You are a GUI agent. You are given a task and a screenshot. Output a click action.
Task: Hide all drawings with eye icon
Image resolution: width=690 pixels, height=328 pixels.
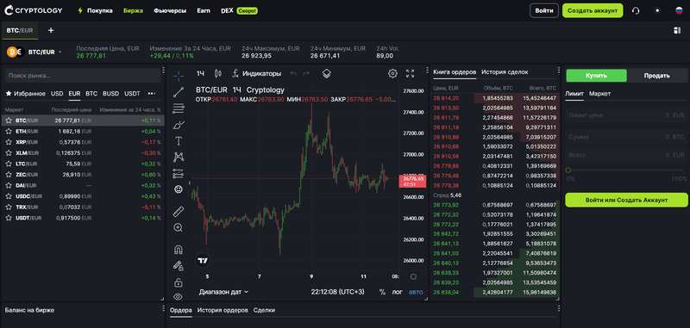click(x=179, y=296)
